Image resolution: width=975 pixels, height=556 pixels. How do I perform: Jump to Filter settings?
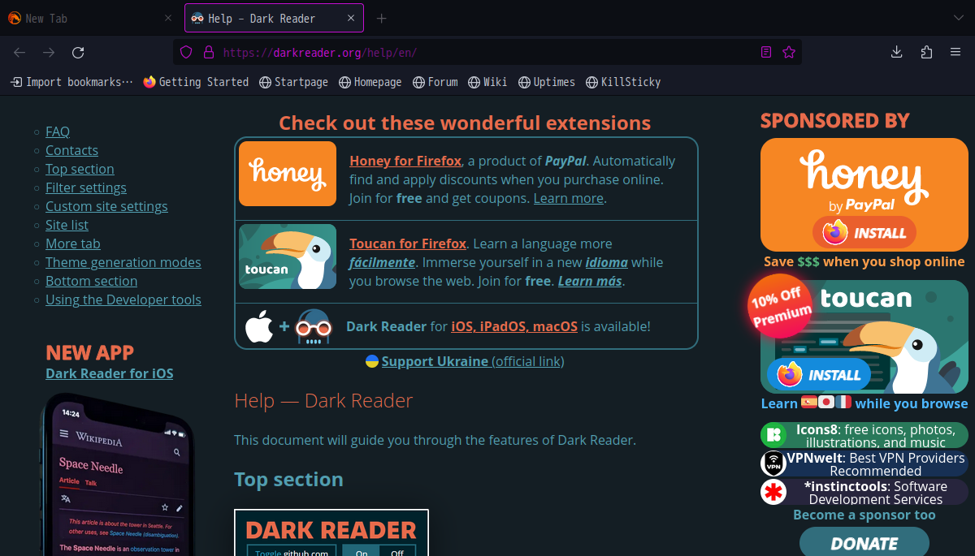click(86, 187)
